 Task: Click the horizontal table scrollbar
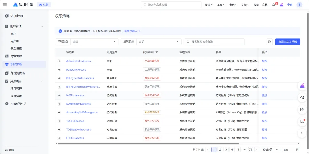point(148,144)
